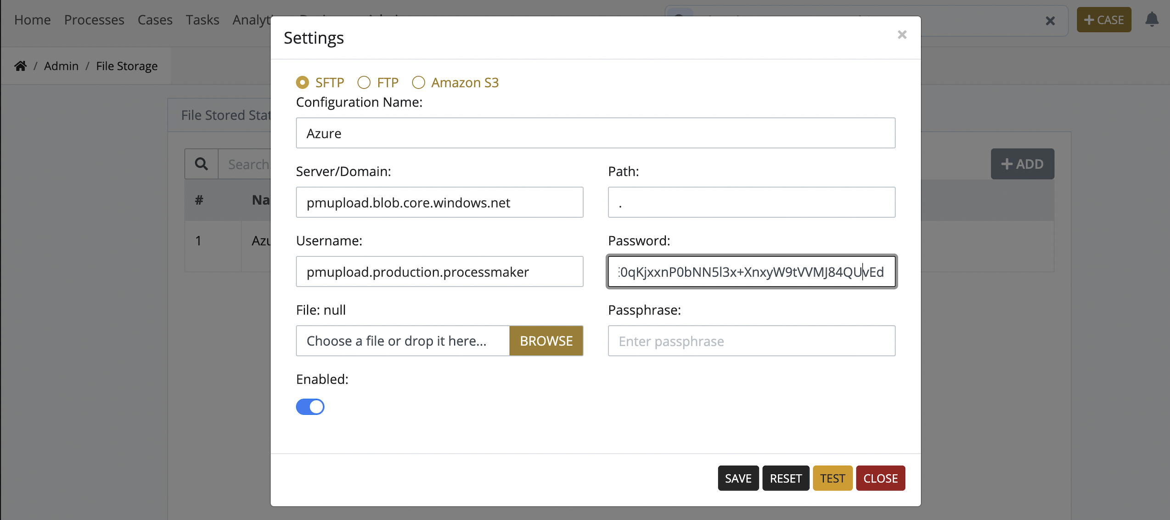Image resolution: width=1170 pixels, height=520 pixels.
Task: Focus the Passphrase input
Action: tap(752, 341)
